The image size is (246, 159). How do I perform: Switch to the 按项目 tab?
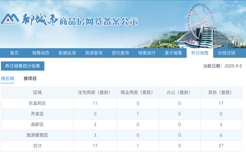[x=30, y=79]
